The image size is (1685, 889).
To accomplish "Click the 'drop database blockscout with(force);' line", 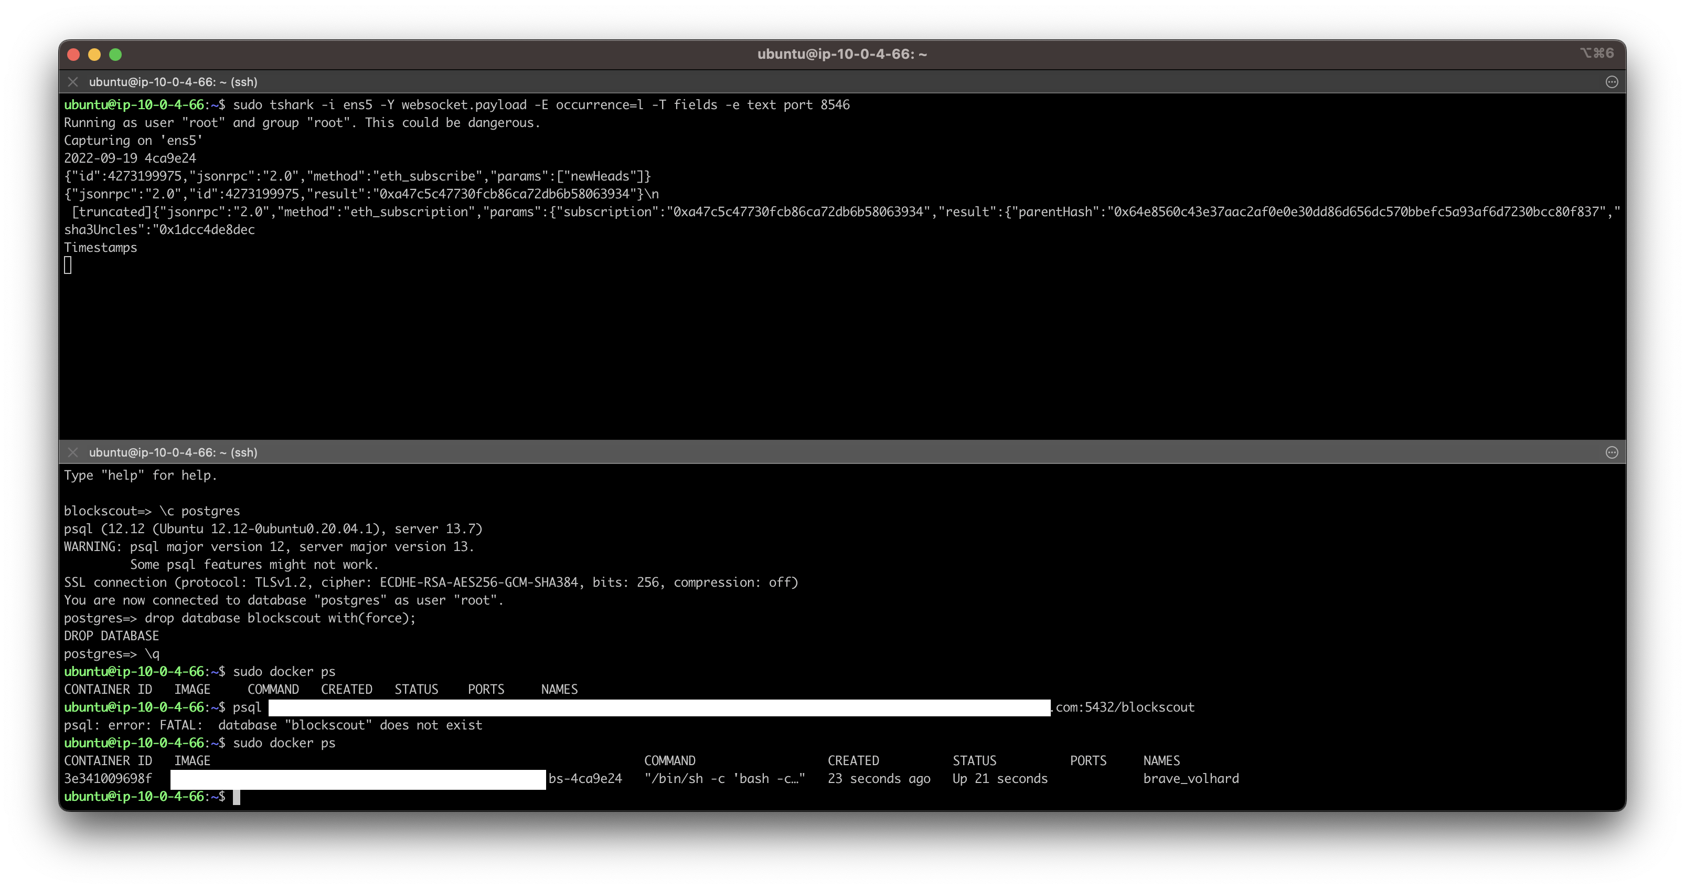I will coord(239,618).
